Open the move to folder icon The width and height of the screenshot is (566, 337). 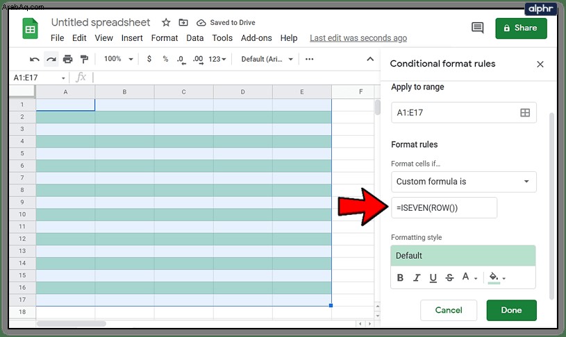(183, 22)
